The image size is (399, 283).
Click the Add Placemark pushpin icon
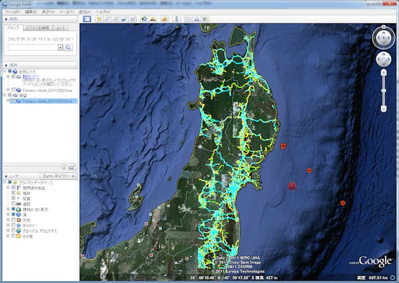coord(99,19)
